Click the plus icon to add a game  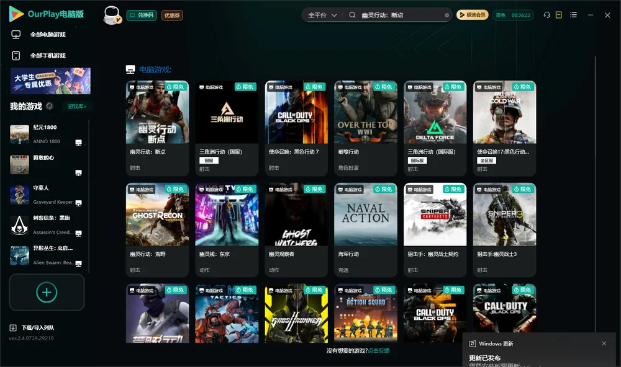47,292
